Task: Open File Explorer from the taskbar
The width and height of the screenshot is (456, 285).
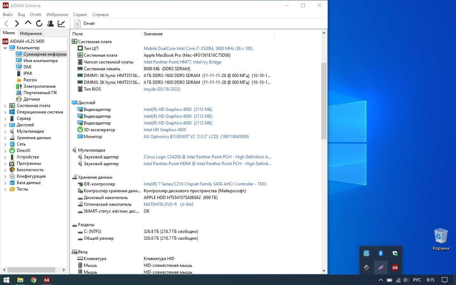Action: pos(20,280)
